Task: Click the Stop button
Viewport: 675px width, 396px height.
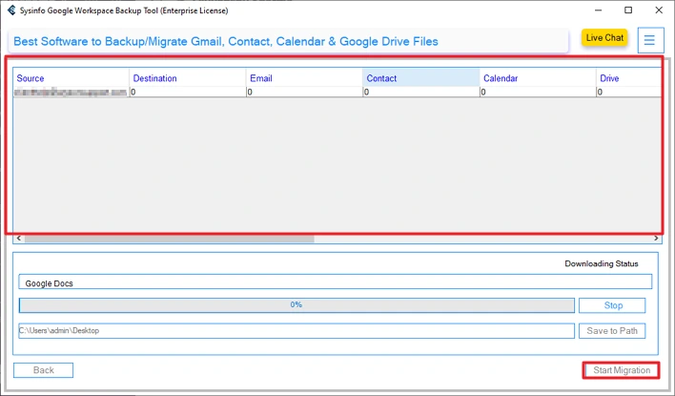Action: 612,305
